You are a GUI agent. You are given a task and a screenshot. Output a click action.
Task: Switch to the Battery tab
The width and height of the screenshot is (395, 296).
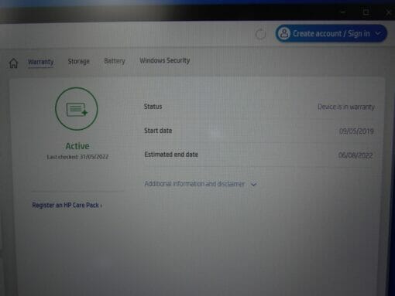(115, 61)
